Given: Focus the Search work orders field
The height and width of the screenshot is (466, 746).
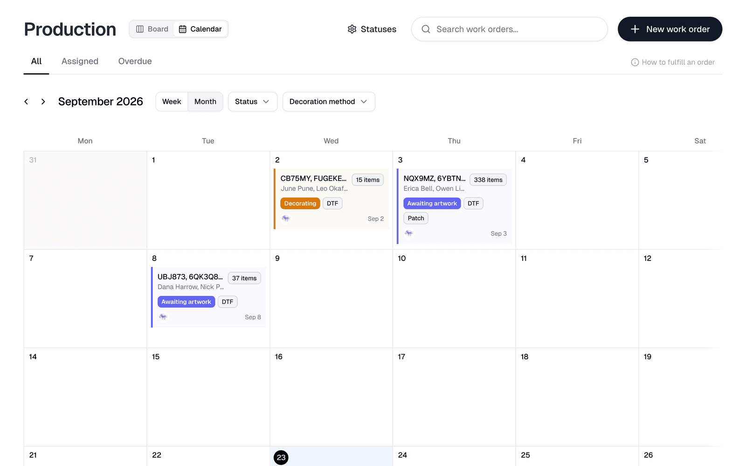Looking at the screenshot, I should pyautogui.click(x=509, y=29).
